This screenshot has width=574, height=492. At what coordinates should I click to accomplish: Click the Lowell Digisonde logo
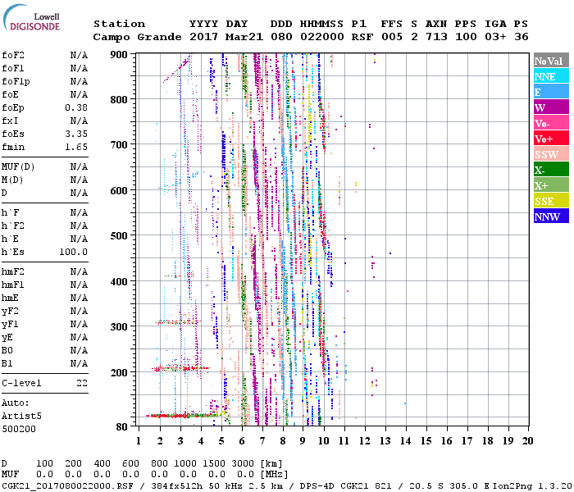click(x=31, y=18)
